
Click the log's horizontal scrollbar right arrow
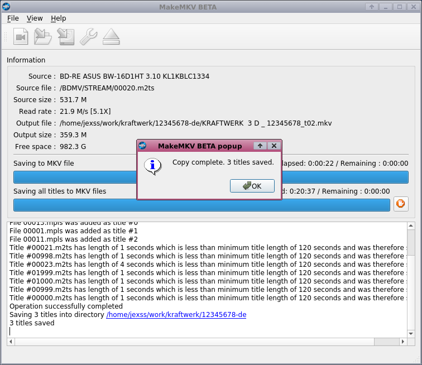402,342
